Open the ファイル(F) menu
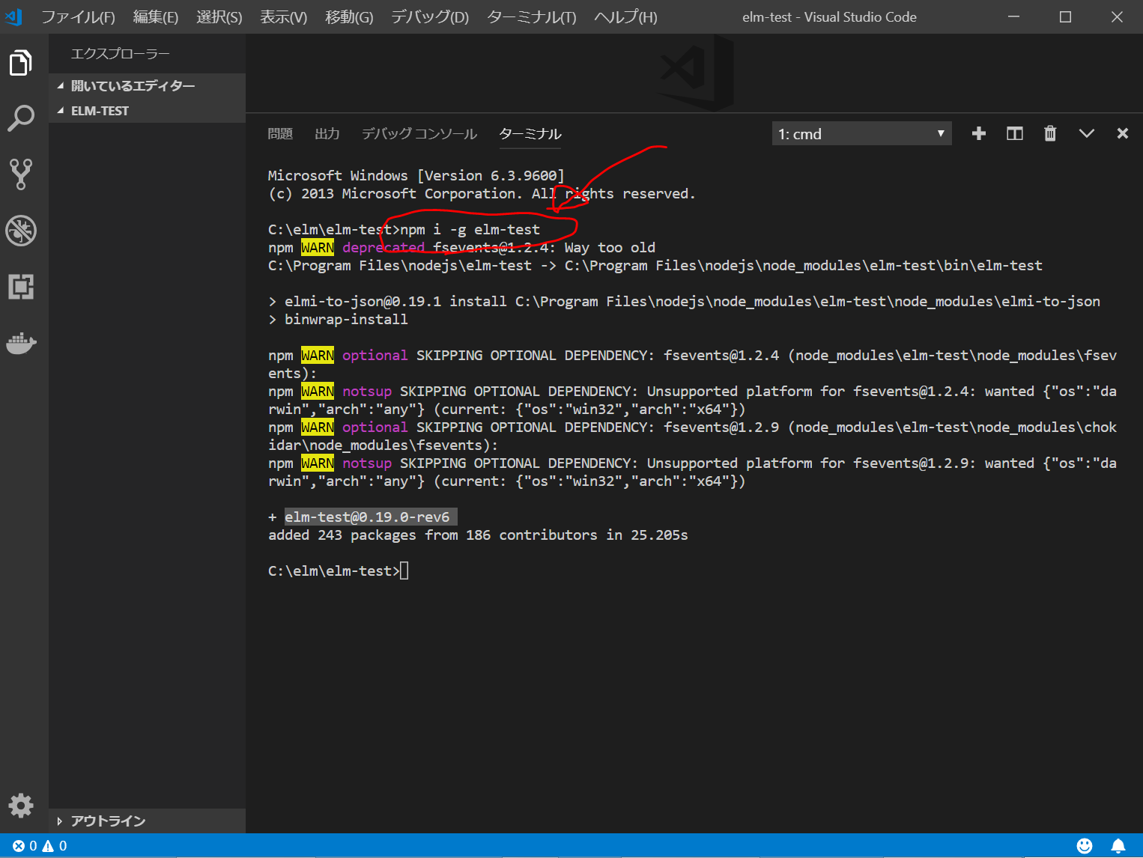 [78, 16]
